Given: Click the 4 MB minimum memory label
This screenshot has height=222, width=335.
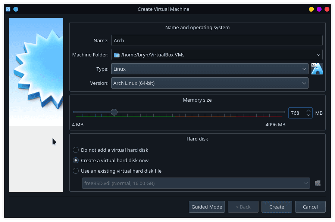Looking at the screenshot, I should pyautogui.click(x=78, y=124).
